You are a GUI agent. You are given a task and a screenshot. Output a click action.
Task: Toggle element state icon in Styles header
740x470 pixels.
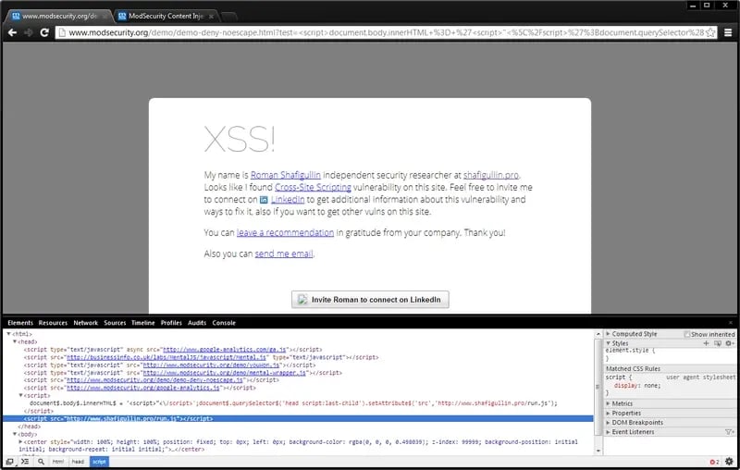(x=717, y=343)
